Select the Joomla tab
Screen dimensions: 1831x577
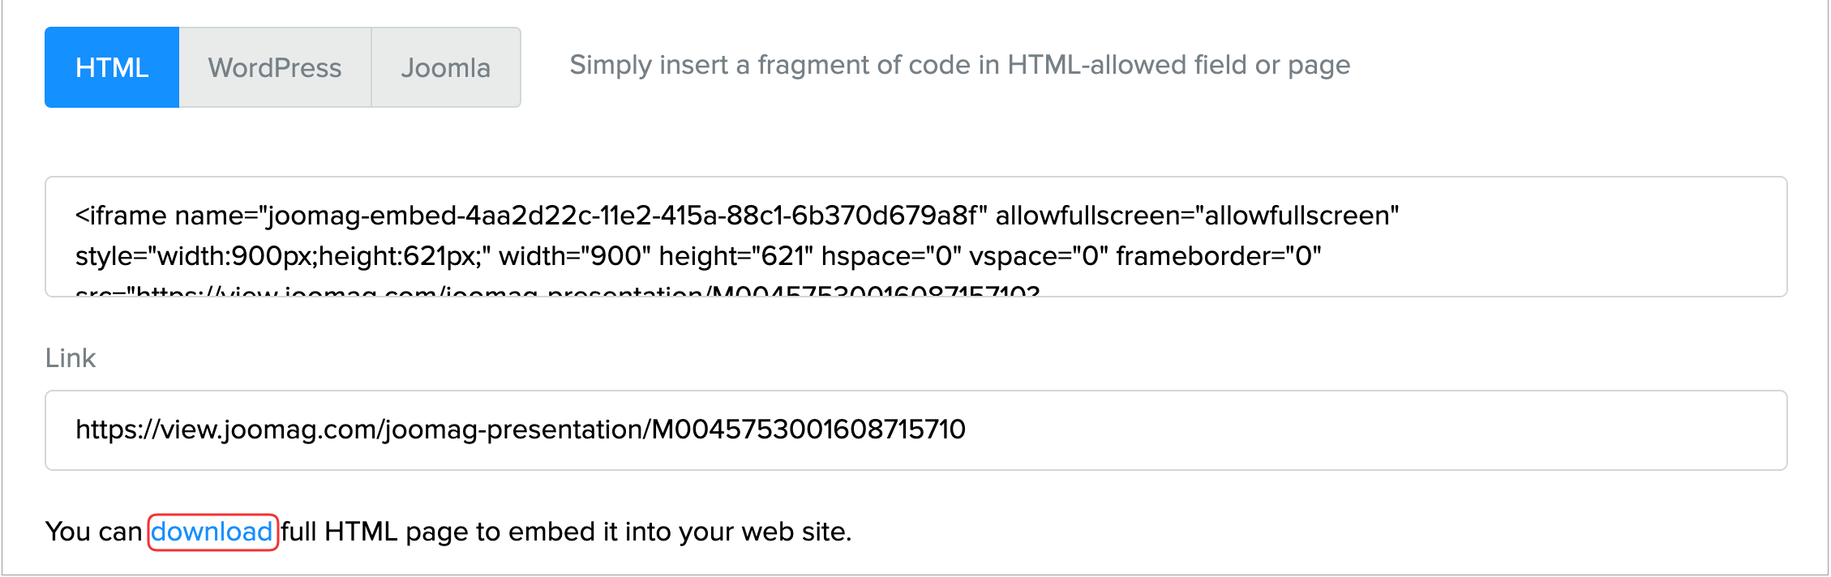click(445, 67)
